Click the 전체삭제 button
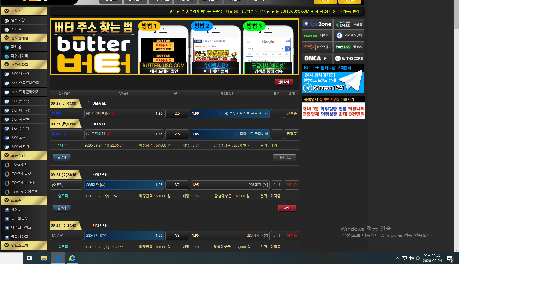The height and width of the screenshot is (308, 548). point(284,82)
